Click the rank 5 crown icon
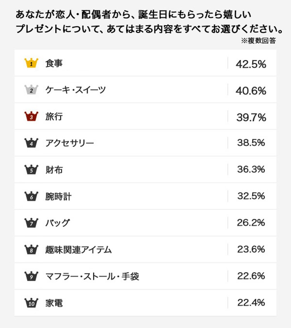291x328 pixels. coord(31,170)
